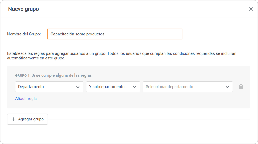Click "Si se cumple alguna de las reglas" text
Image resolution: width=258 pixels, height=144 pixels.
coord(62,76)
